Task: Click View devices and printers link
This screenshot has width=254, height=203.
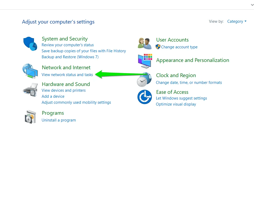Action: (x=64, y=90)
